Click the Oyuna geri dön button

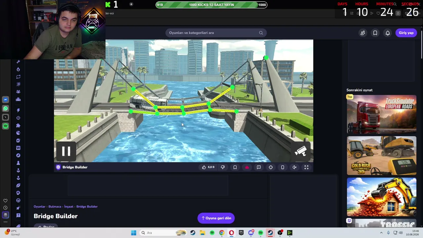pyautogui.click(x=216, y=218)
